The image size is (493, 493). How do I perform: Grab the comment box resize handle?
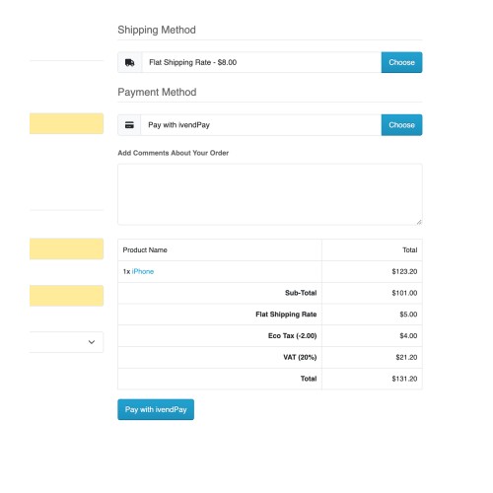coord(419,222)
